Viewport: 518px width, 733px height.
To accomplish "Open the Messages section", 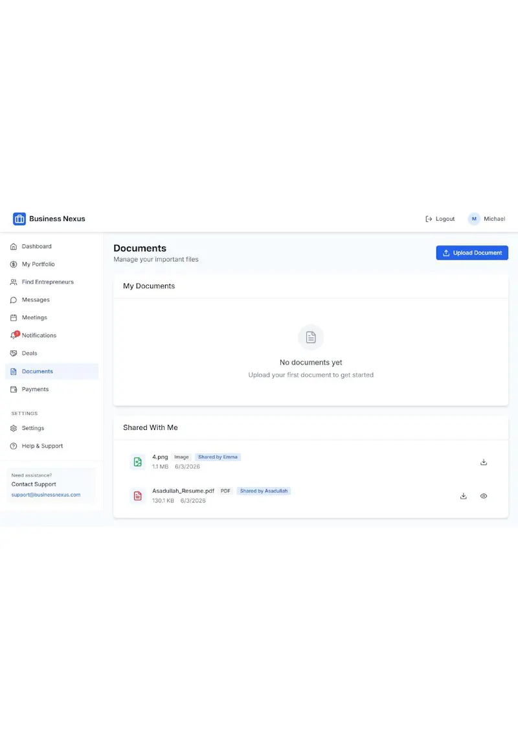I will [52, 300].
